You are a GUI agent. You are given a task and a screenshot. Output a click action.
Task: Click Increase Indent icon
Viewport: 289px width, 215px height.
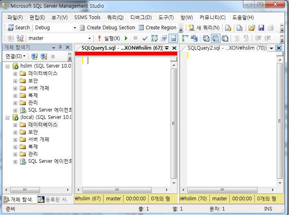pyautogui.click(x=267, y=38)
